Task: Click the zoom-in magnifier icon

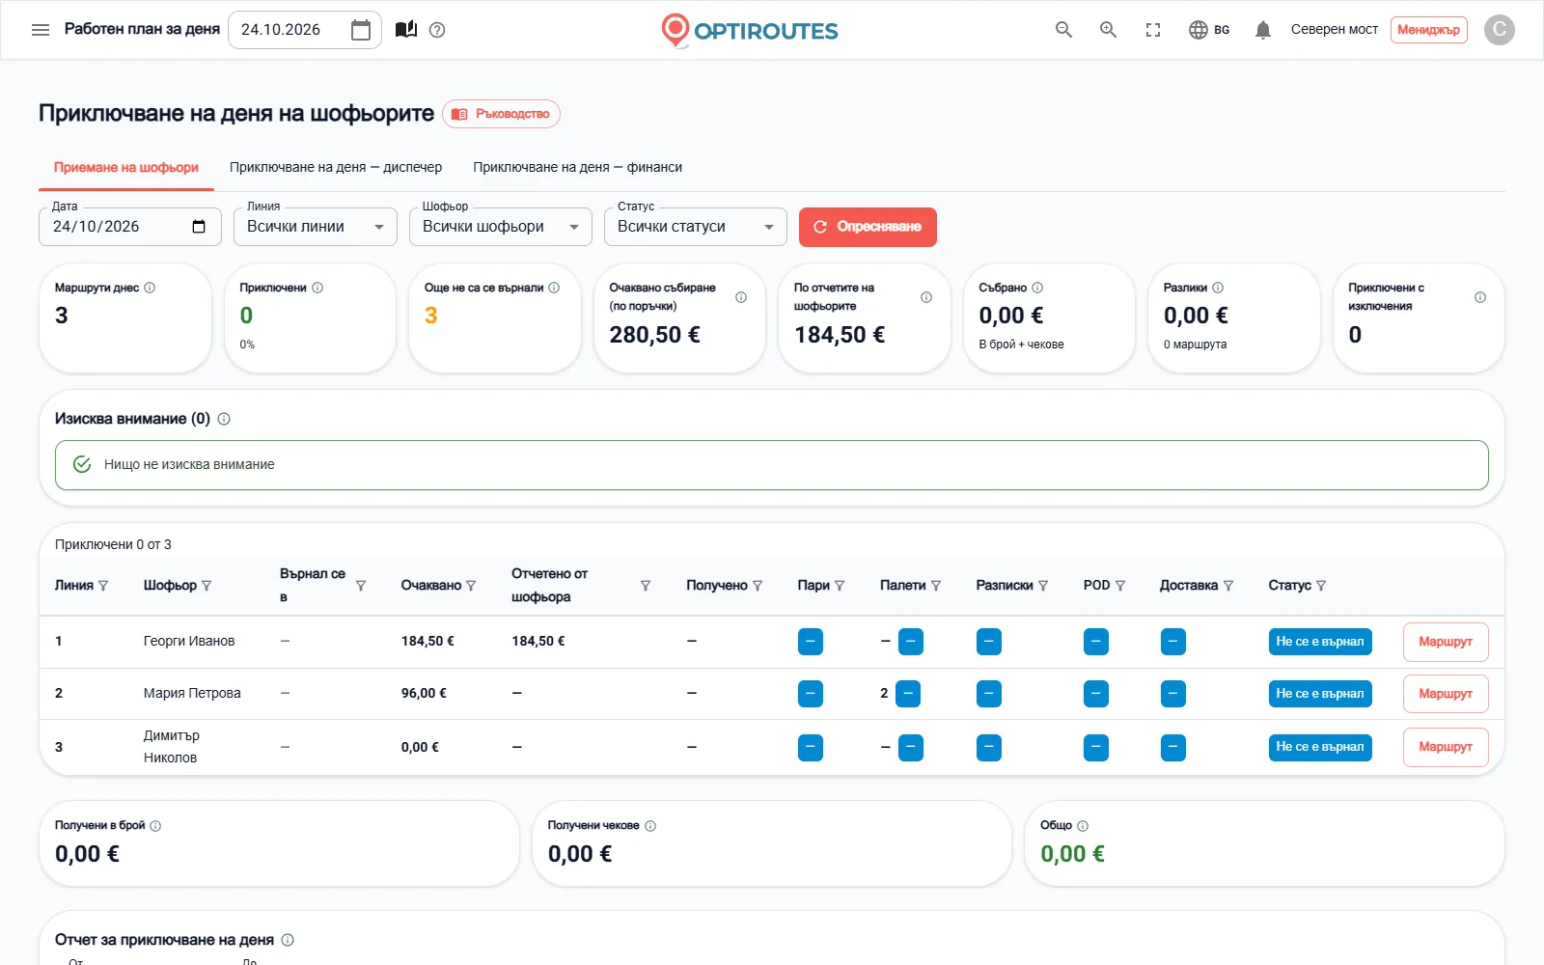Action: [x=1109, y=30]
